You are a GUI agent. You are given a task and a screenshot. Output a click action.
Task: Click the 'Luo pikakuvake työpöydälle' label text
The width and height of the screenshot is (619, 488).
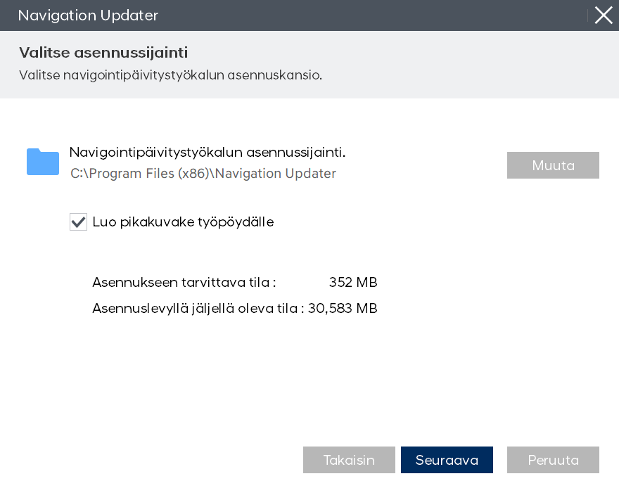pyautogui.click(x=183, y=222)
